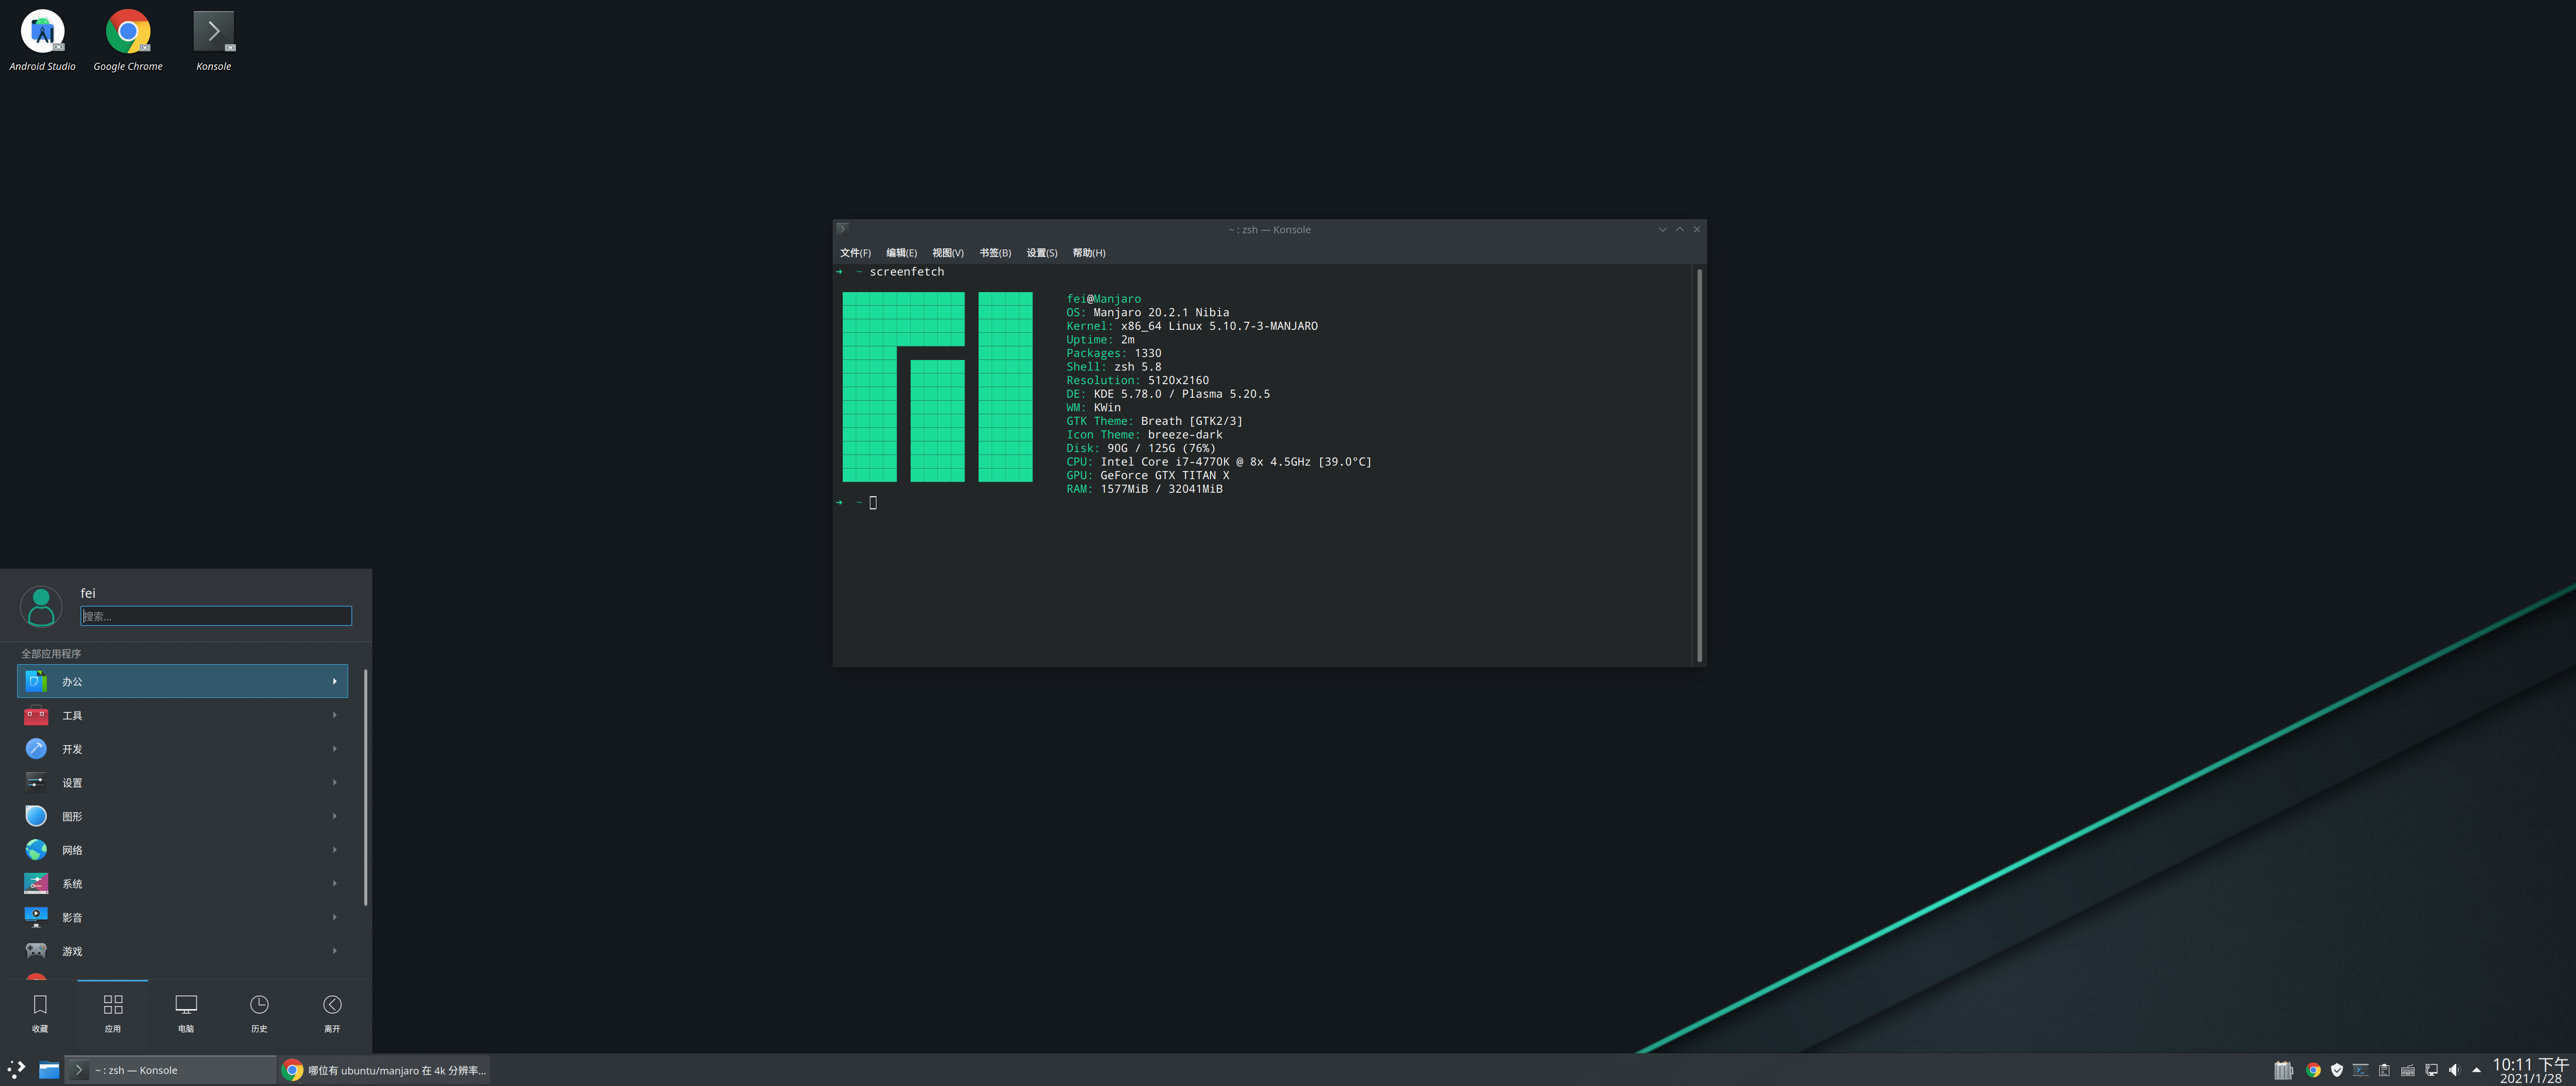Screen dimensions: 2576x1086
Task: Switch to the 收藏 favorites tab
Action: point(40,1013)
